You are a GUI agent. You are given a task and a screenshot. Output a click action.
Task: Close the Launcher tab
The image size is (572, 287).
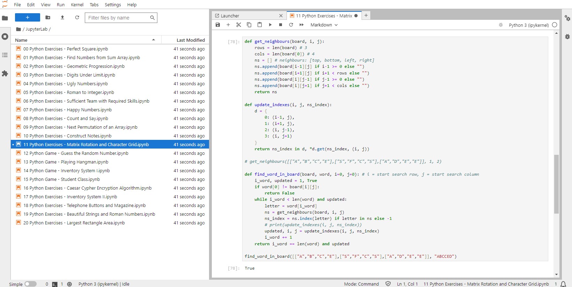(x=281, y=16)
